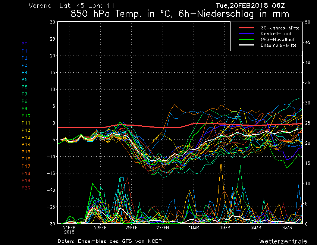Click the P9 ensemble member label
This screenshot has height=245, width=317.
pyautogui.click(x=25, y=109)
